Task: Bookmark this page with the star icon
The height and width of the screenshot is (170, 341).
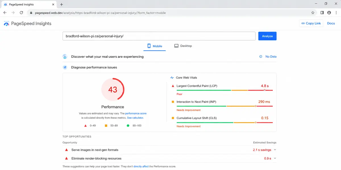Action: click(x=313, y=13)
